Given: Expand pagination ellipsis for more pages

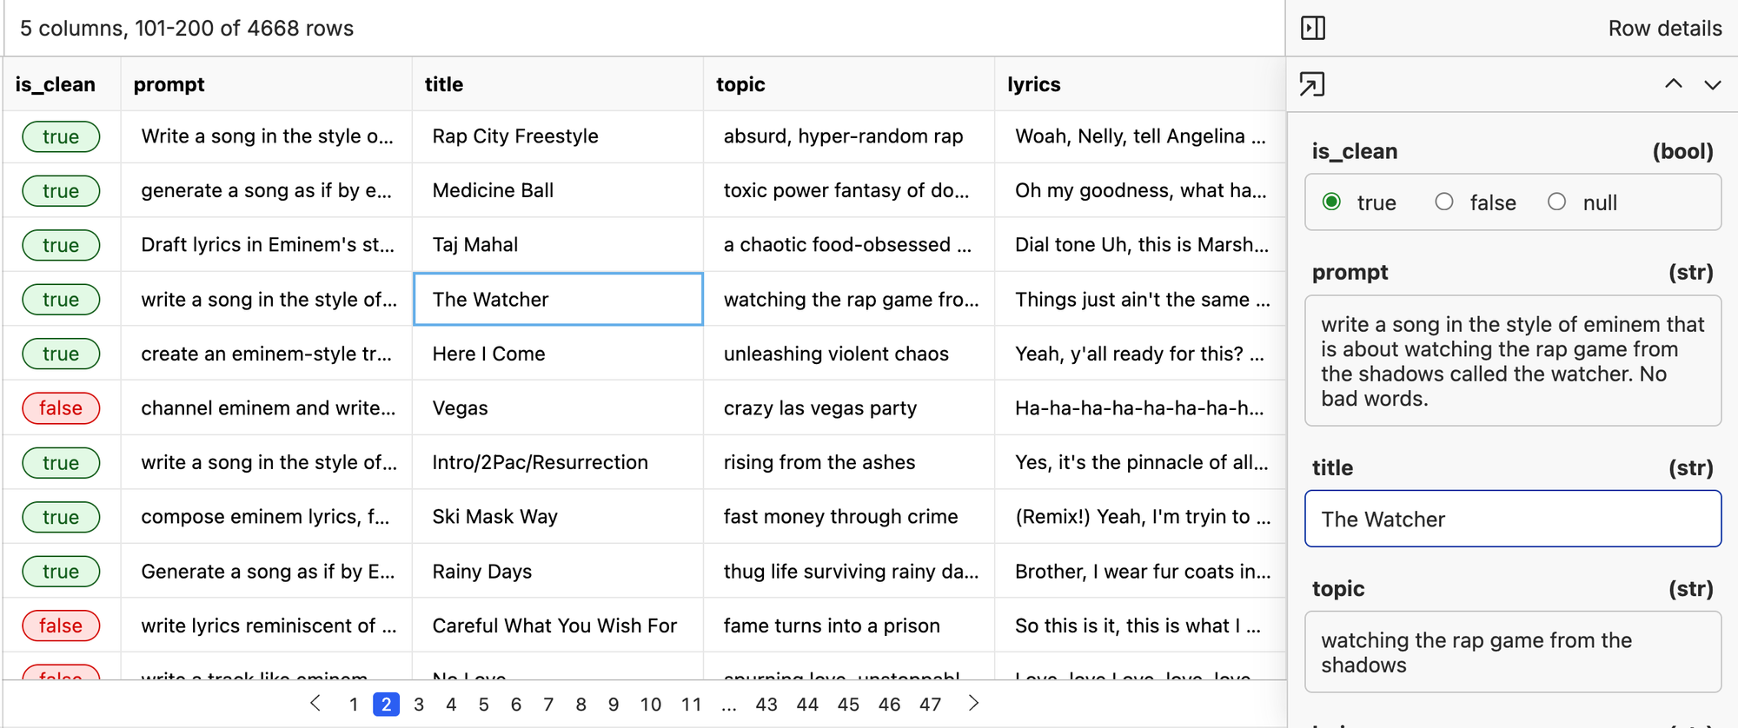Looking at the screenshot, I should (x=729, y=705).
